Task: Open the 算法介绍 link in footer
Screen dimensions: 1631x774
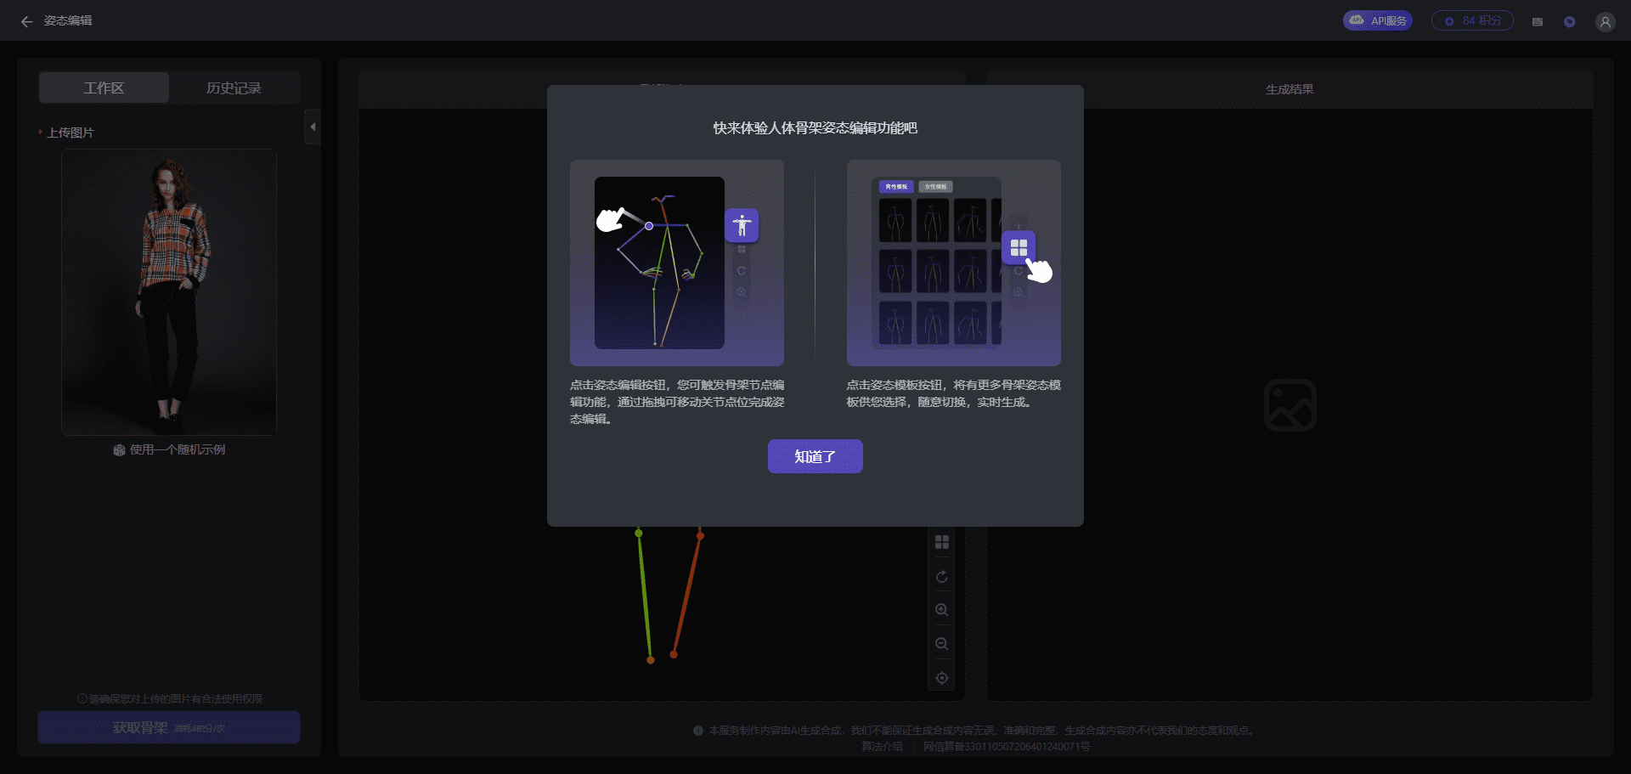Action: (x=882, y=746)
